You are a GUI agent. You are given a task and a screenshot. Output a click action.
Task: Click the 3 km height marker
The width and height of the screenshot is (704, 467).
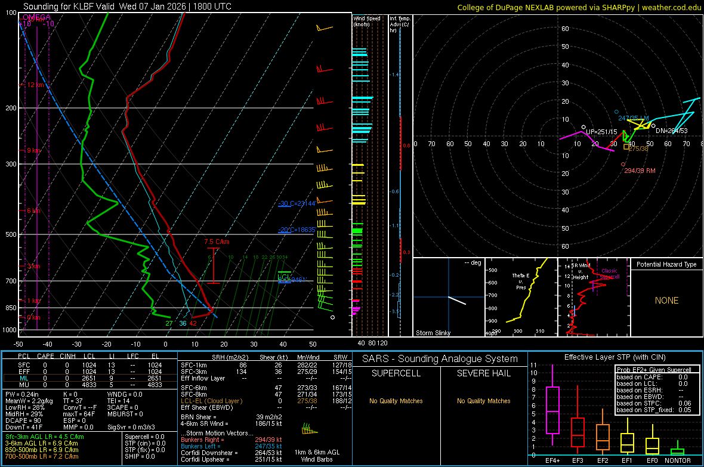[34, 266]
